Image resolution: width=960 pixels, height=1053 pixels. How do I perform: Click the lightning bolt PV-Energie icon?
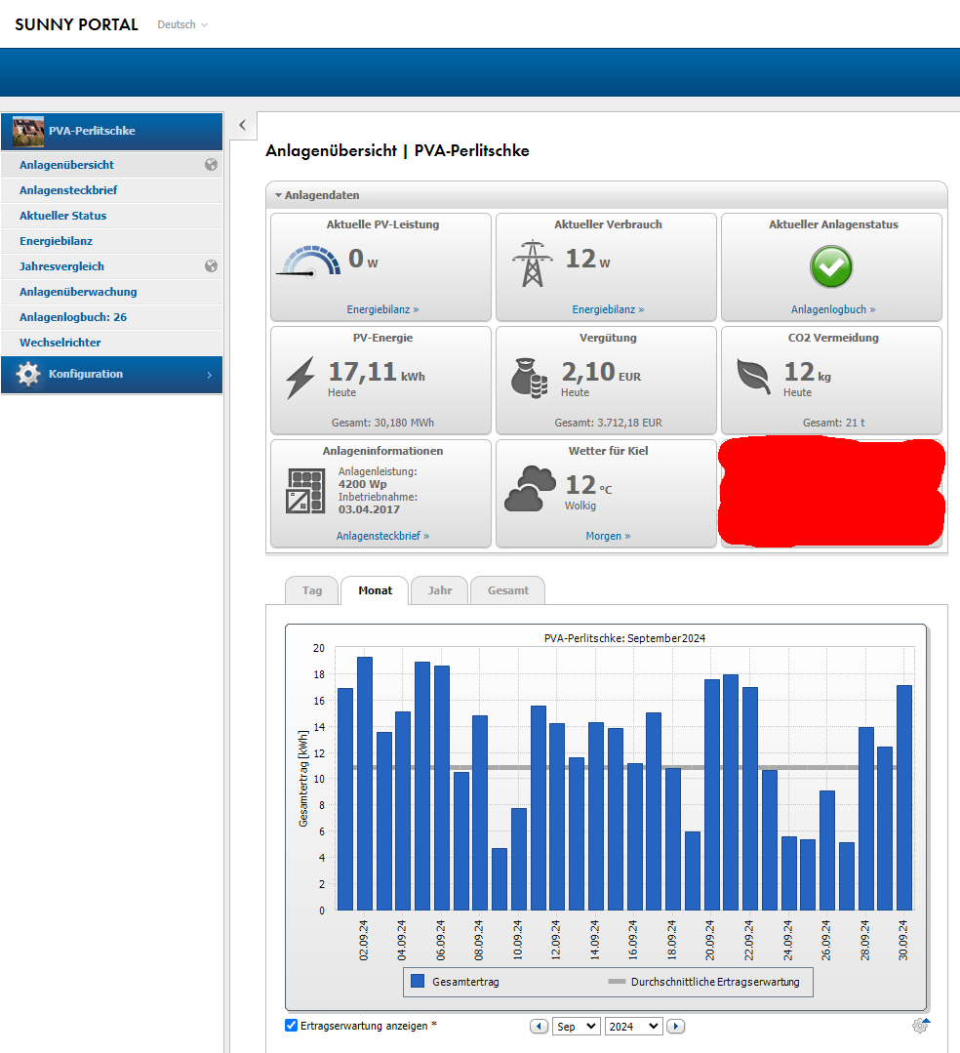300,379
